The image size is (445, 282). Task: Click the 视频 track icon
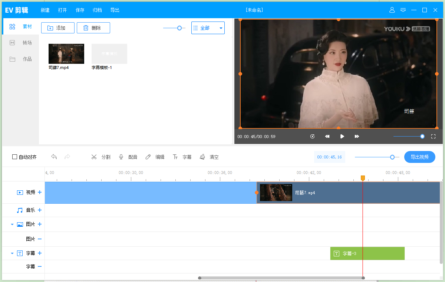(20, 193)
